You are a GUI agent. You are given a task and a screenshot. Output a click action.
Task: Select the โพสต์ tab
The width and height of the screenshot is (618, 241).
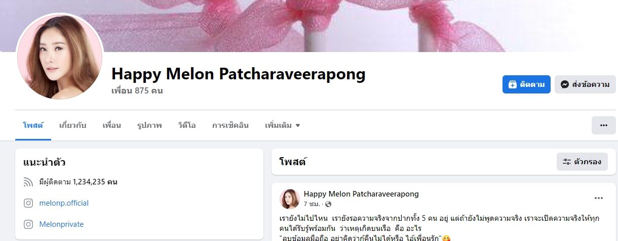tap(33, 125)
